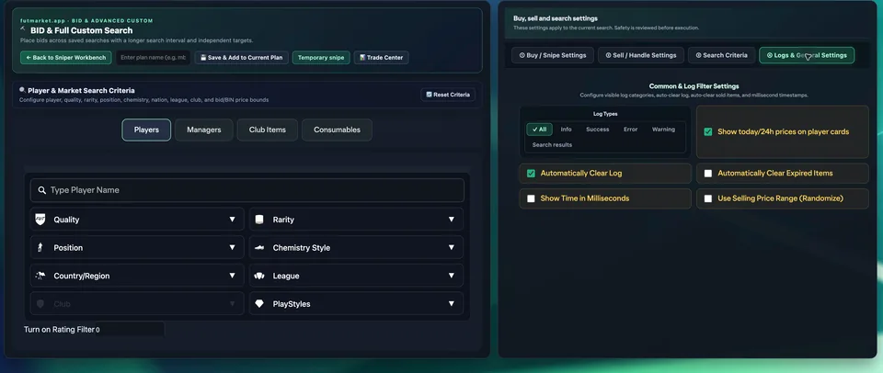Click Save & Add to Current Plan
The height and width of the screenshot is (373, 883).
click(x=242, y=57)
